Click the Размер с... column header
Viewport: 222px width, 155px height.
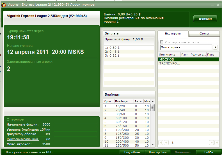tap(198, 55)
